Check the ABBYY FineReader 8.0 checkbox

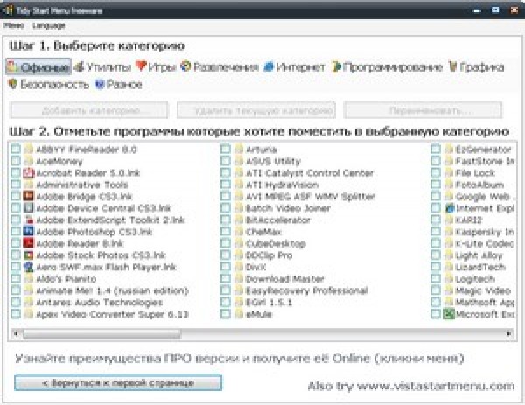(x=16, y=150)
